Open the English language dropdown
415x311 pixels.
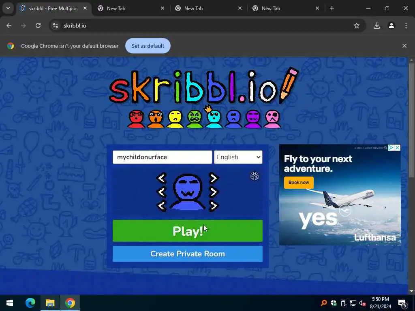[238, 157]
